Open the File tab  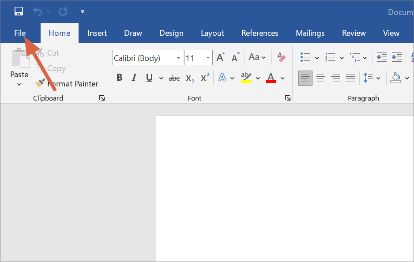[x=20, y=33]
